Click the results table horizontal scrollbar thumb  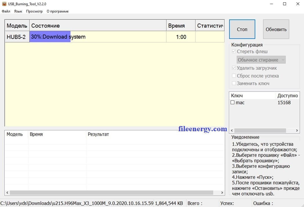point(111,193)
